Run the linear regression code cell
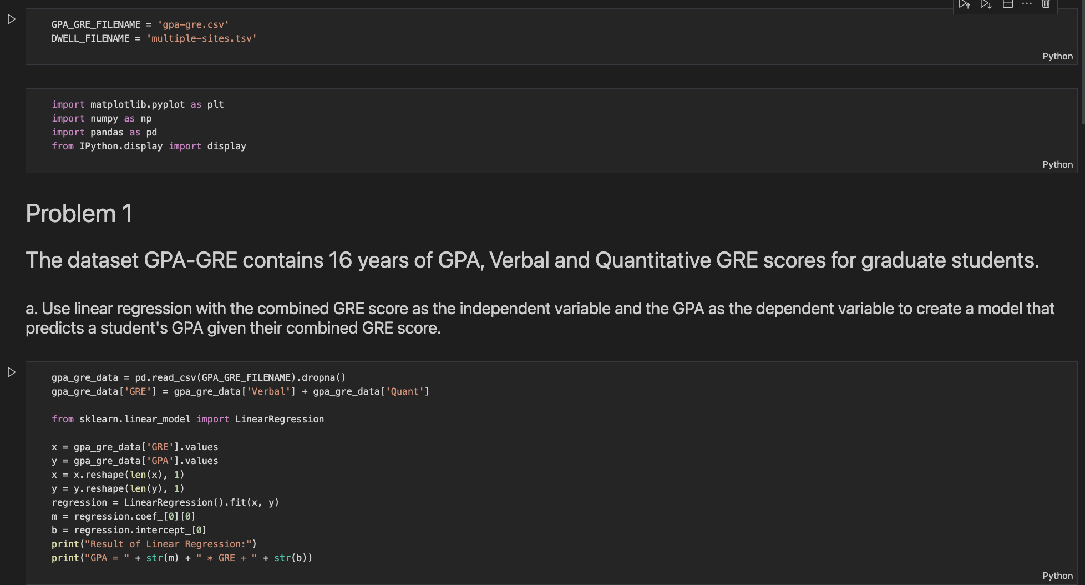 click(12, 372)
